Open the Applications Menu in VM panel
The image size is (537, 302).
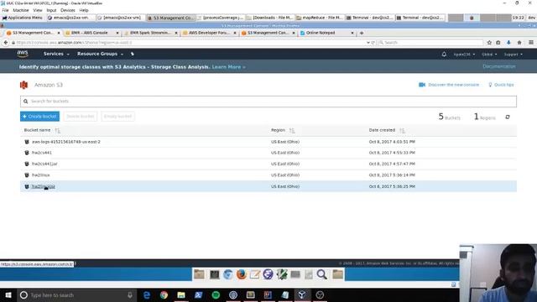pyautogui.click(x=23, y=18)
